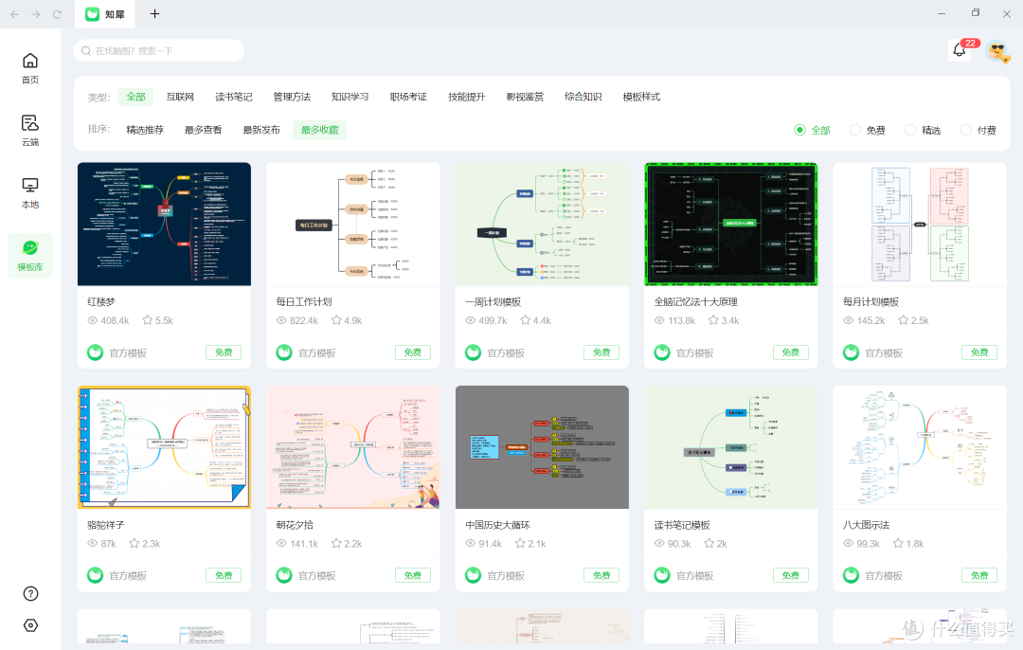Viewport: 1023px width, 650px height.
Task: Click the search magnifier icon
Action: [x=85, y=51]
